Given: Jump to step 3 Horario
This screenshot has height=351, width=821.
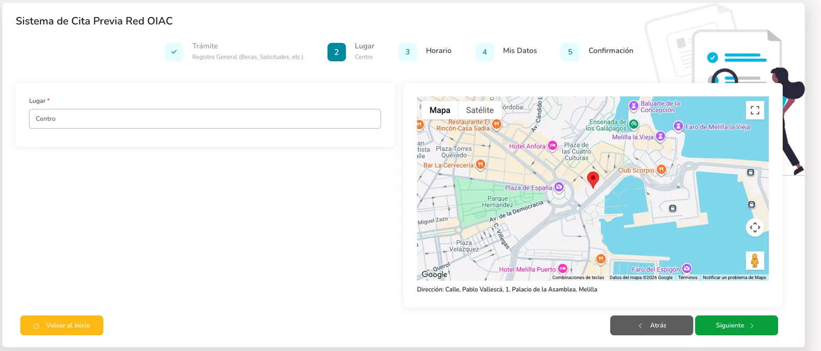Looking at the screenshot, I should (x=407, y=52).
